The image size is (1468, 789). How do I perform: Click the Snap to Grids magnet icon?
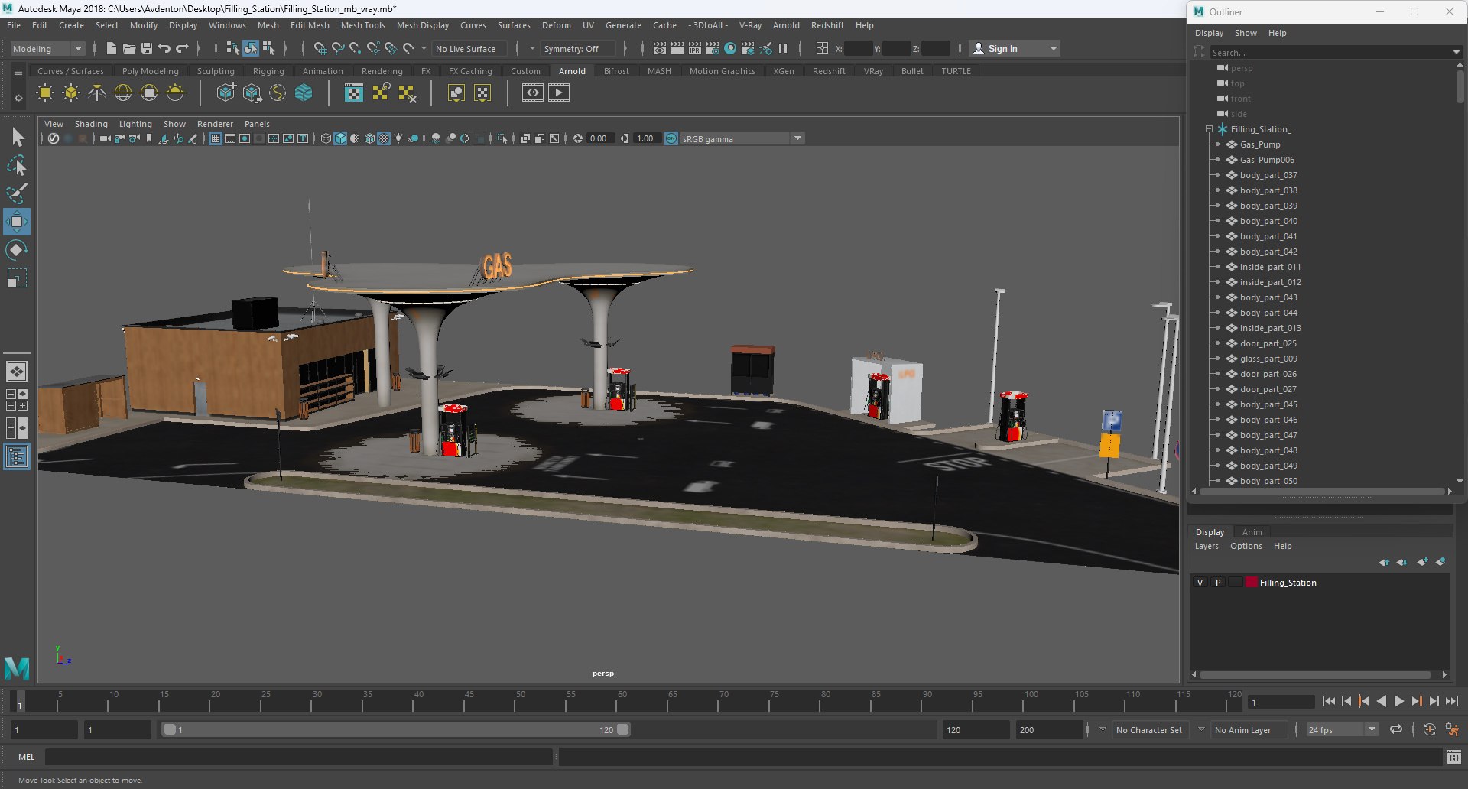coord(320,48)
